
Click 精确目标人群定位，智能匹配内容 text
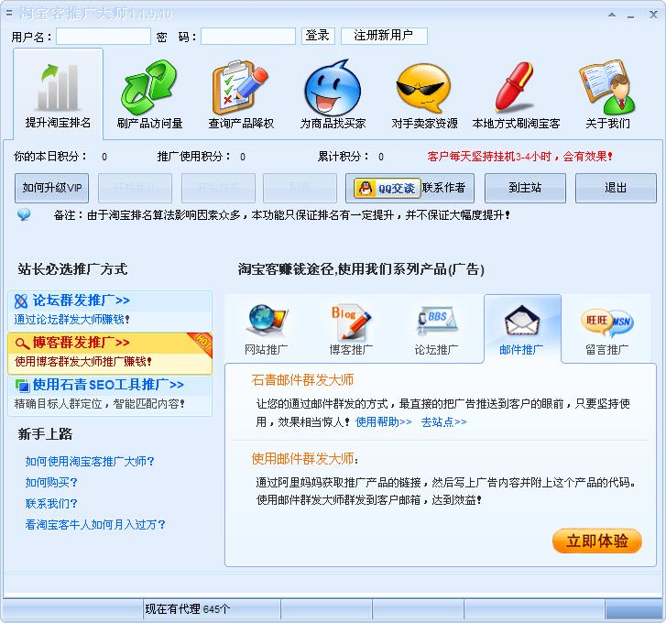[99, 403]
